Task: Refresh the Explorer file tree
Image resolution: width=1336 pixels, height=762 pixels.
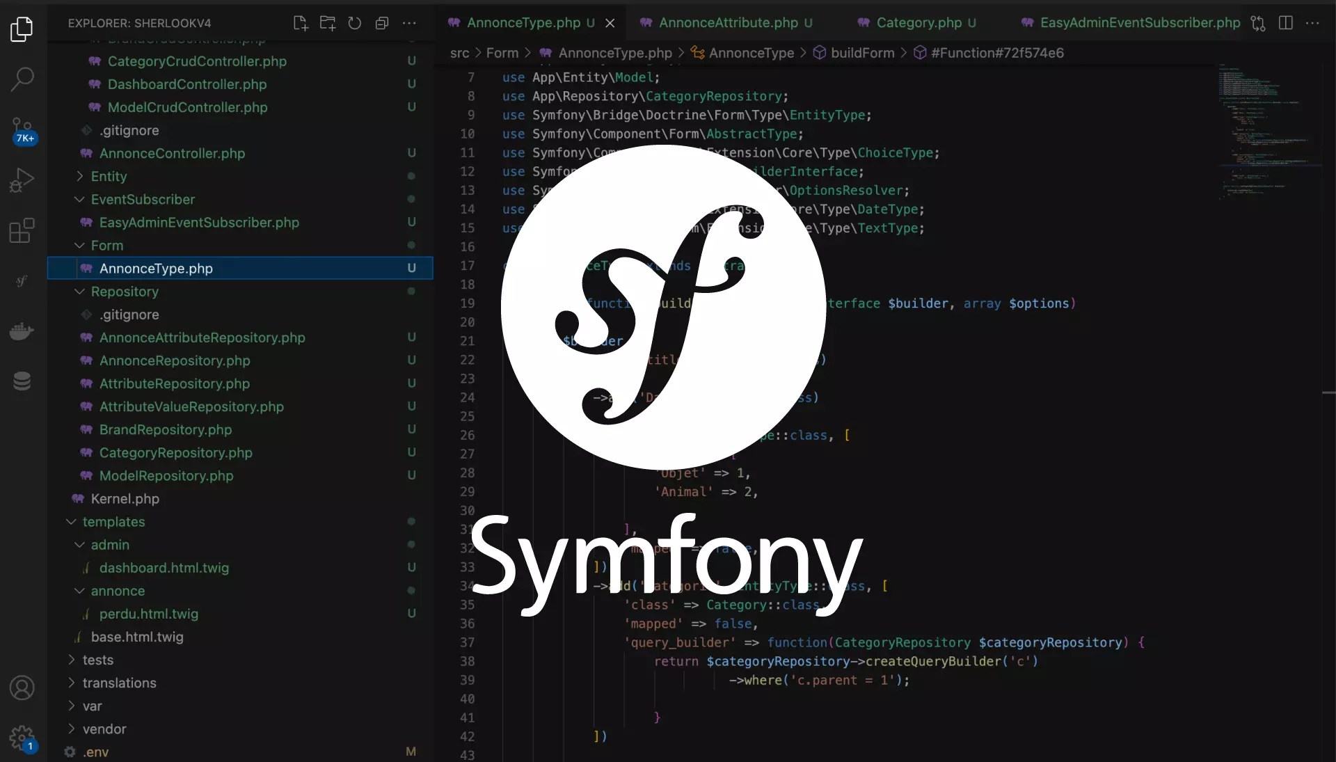Action: pos(354,23)
